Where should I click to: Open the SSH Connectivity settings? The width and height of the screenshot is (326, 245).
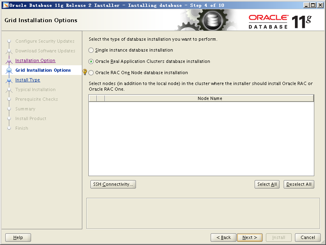(x=113, y=185)
